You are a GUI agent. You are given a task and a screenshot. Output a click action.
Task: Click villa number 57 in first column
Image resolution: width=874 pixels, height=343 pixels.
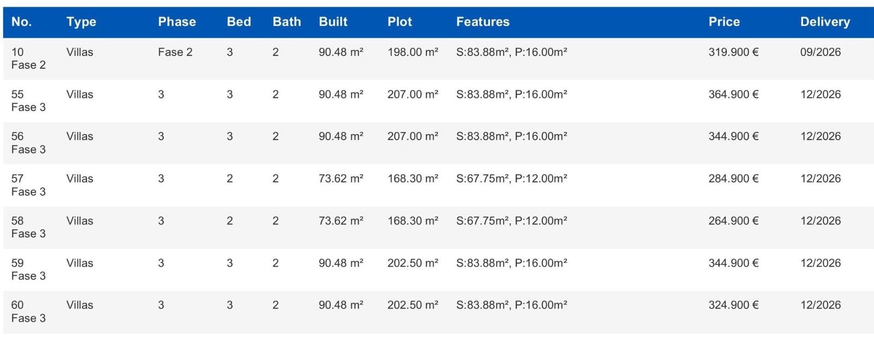(x=17, y=179)
